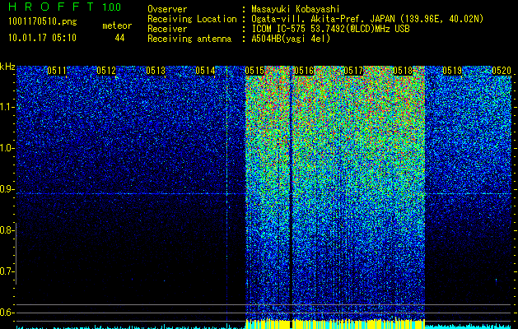Click the HROFFT 1.0.0 title text
The height and width of the screenshot is (329, 518).
(64, 7)
